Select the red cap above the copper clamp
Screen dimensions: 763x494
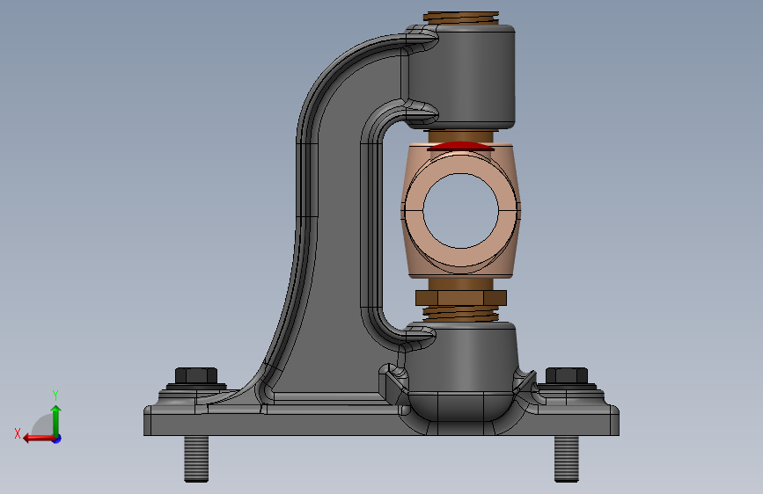pyautogui.click(x=461, y=146)
